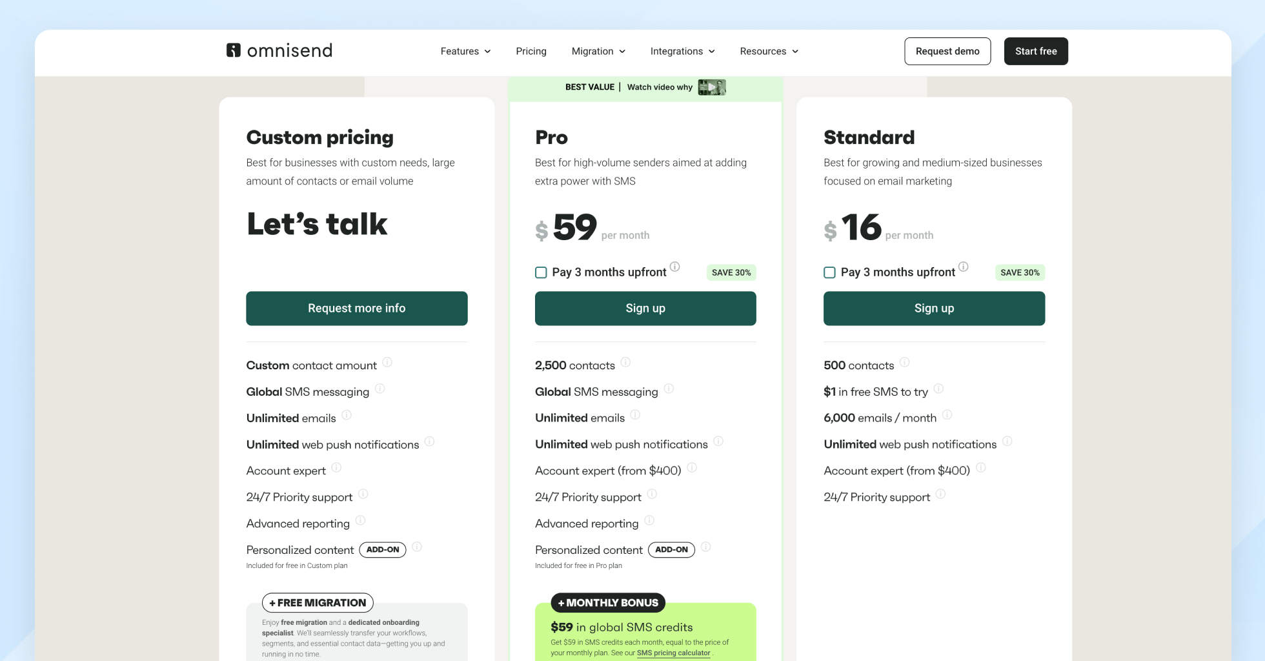This screenshot has height=661, width=1265.
Task: Click the ADD-ON badge beside Personalized content
Action: [x=382, y=549]
